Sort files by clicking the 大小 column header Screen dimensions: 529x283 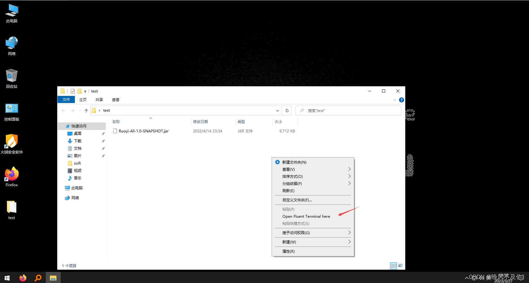pyautogui.click(x=278, y=122)
